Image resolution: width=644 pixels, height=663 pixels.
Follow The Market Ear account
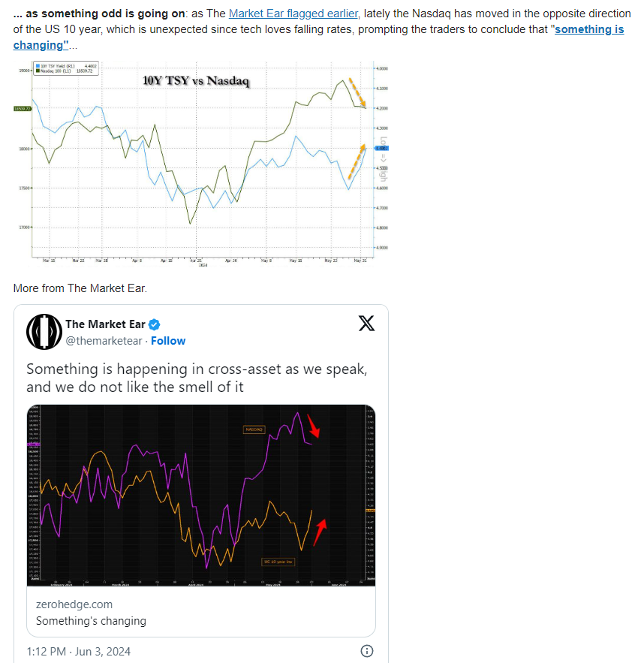pos(168,341)
